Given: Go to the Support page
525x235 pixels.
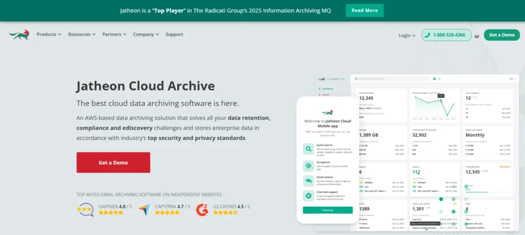Looking at the screenshot, I should pyautogui.click(x=174, y=34).
